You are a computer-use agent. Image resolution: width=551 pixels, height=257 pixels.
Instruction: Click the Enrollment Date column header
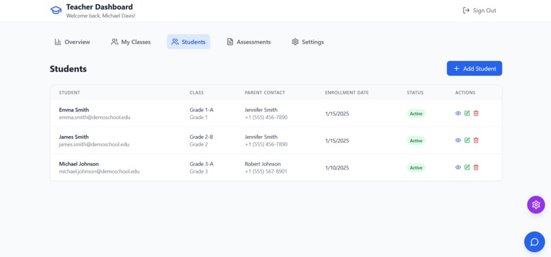click(347, 93)
